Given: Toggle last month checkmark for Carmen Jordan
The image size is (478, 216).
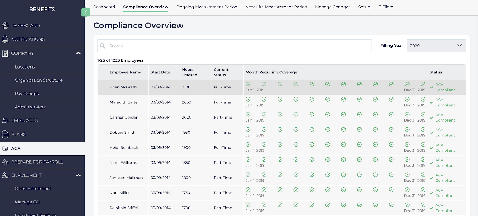Looking at the screenshot, I should click(423, 114).
